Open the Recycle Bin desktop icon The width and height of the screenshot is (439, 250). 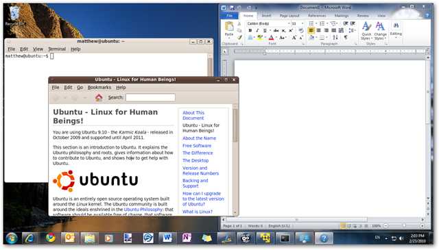pos(14,16)
